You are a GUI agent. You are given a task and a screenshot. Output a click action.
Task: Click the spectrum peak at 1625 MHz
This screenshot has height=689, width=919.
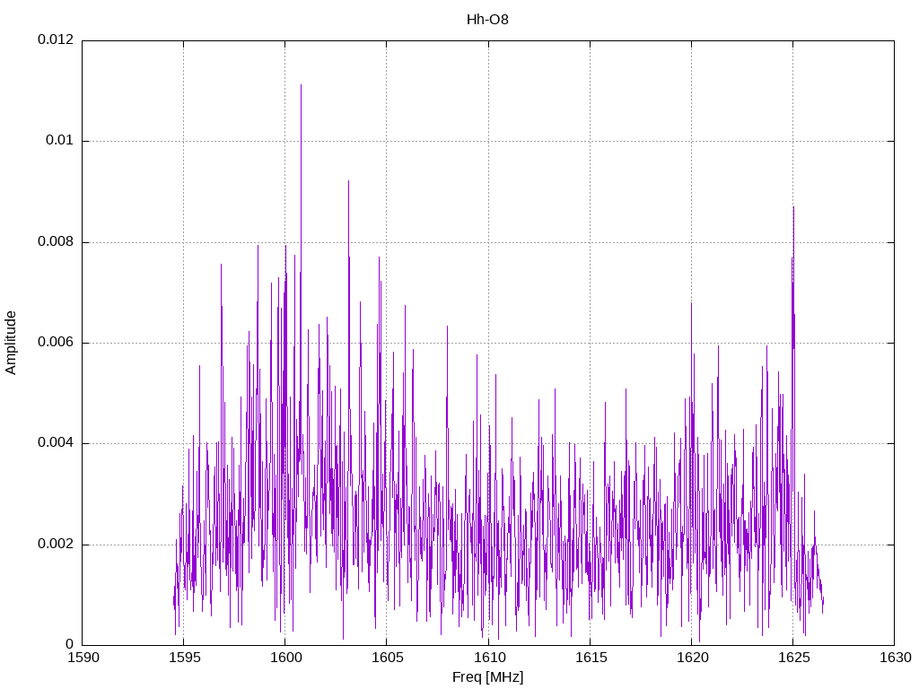tap(793, 208)
